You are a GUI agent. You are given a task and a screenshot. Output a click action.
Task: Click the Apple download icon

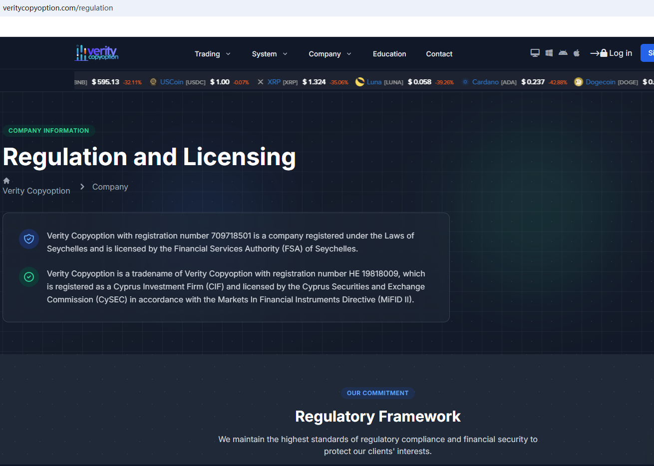pos(577,53)
